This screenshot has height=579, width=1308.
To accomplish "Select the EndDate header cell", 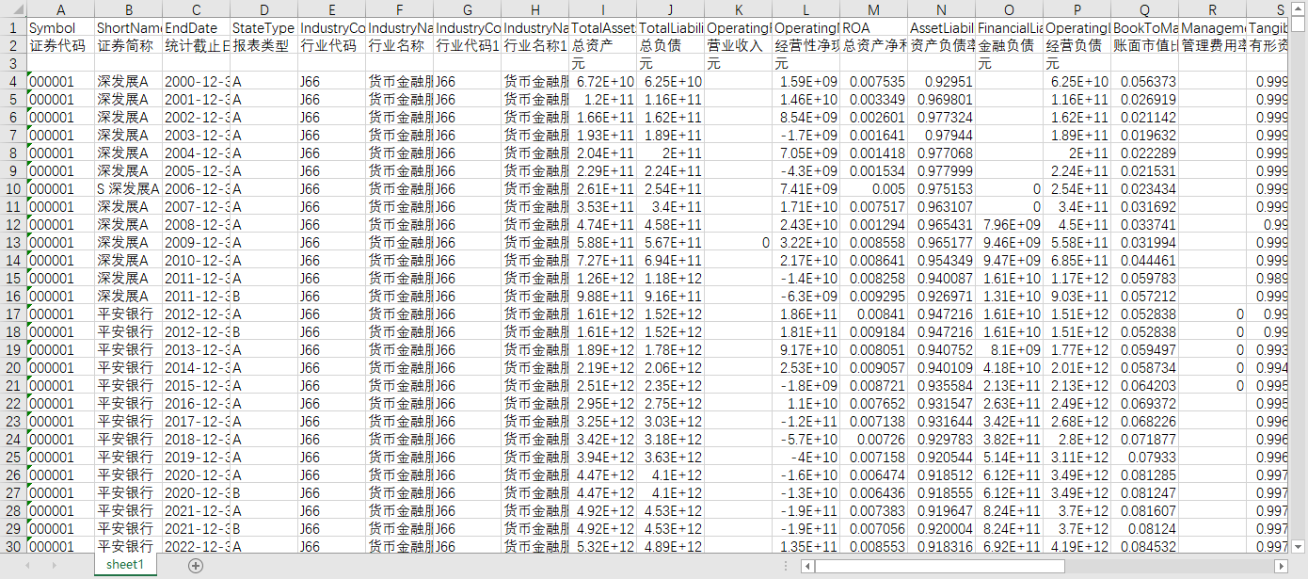I will 196,27.
